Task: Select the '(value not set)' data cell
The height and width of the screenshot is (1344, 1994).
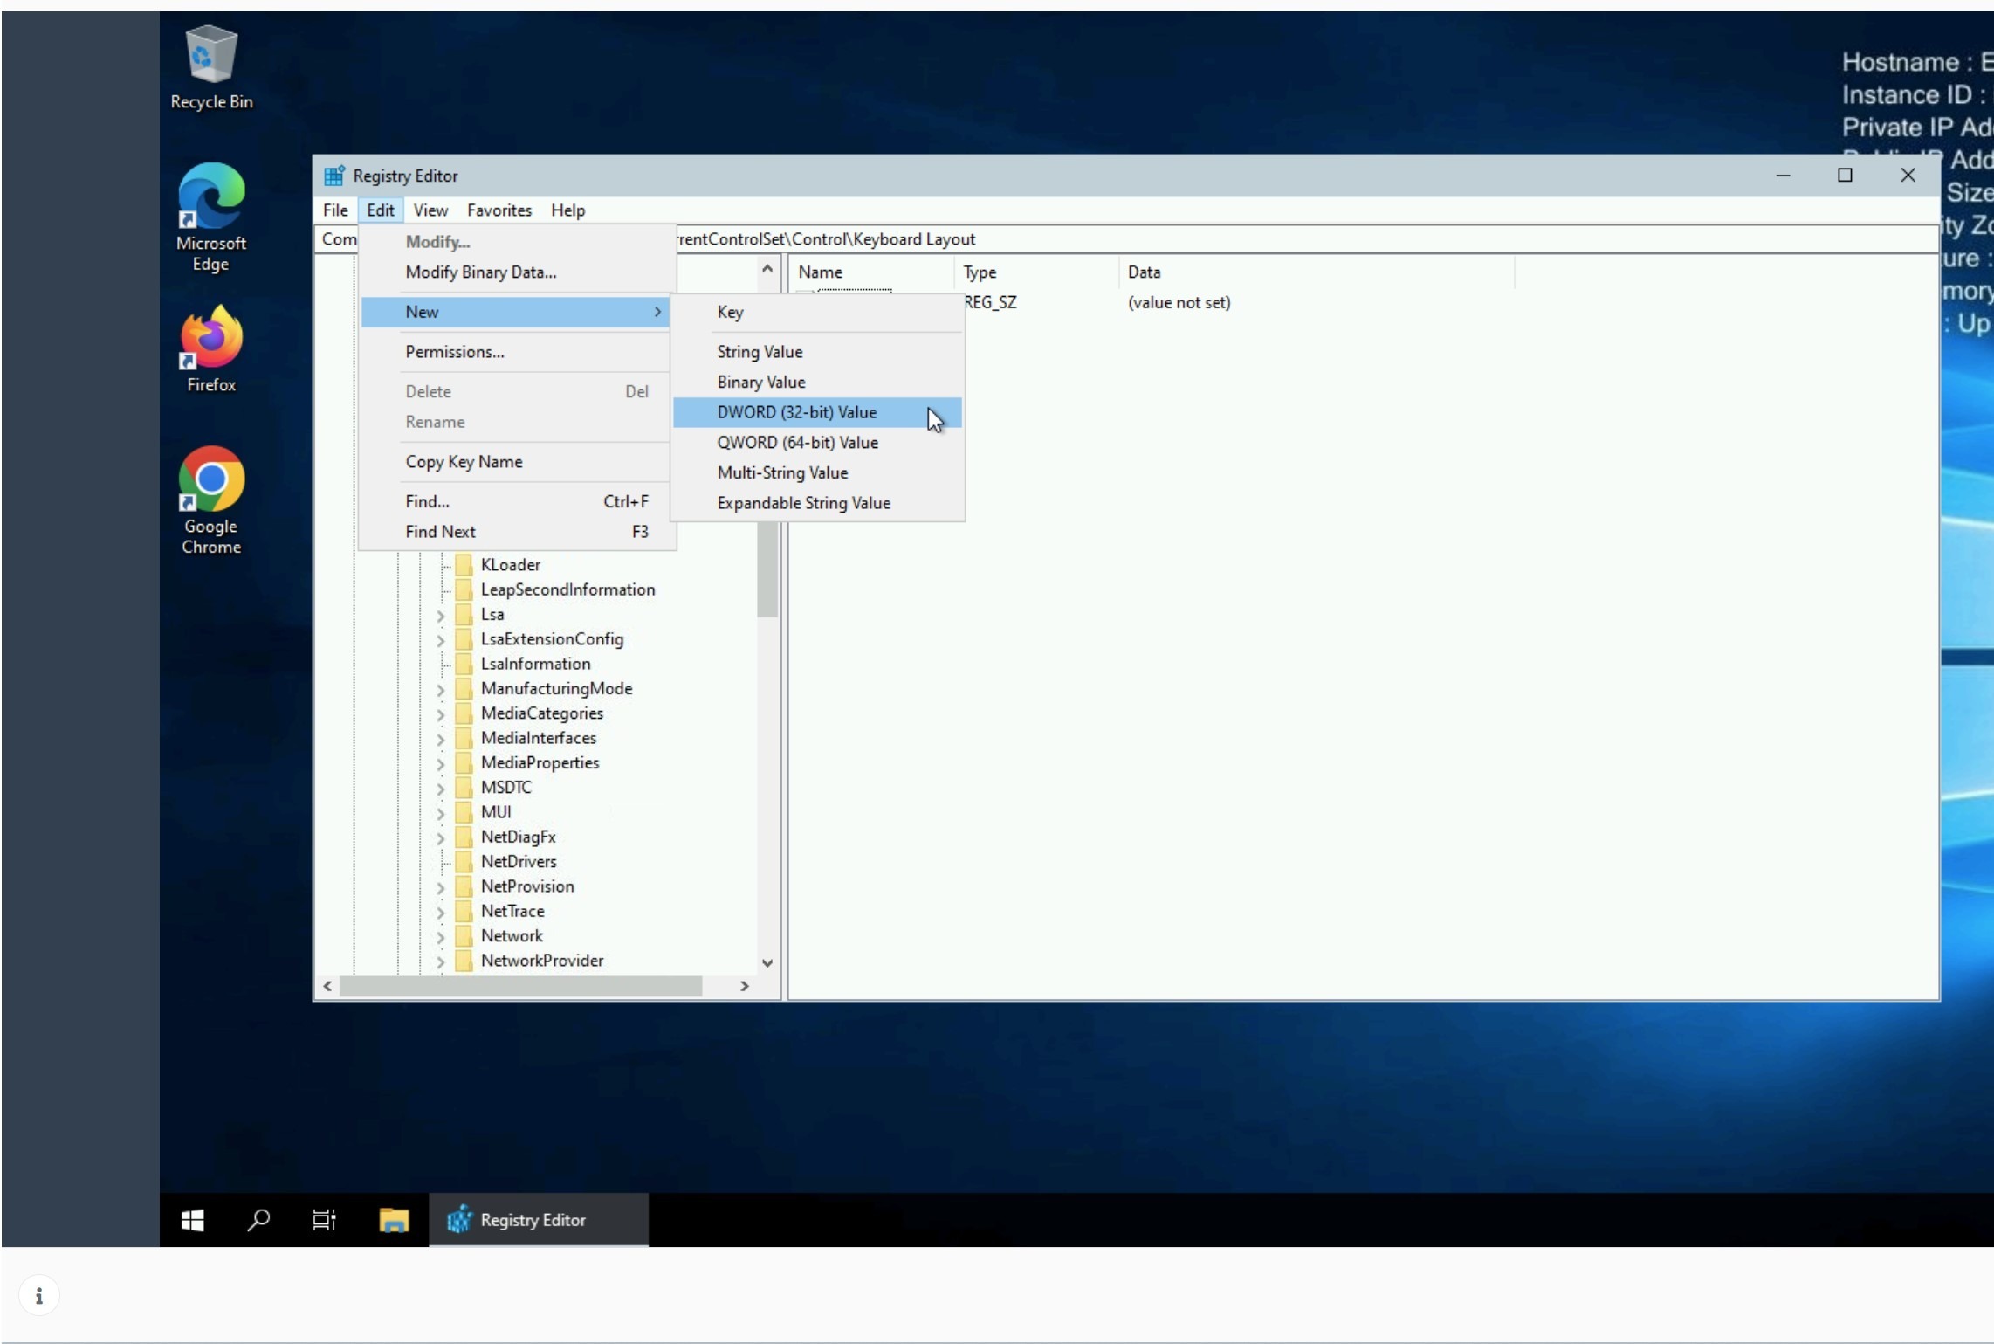Action: [x=1179, y=302]
